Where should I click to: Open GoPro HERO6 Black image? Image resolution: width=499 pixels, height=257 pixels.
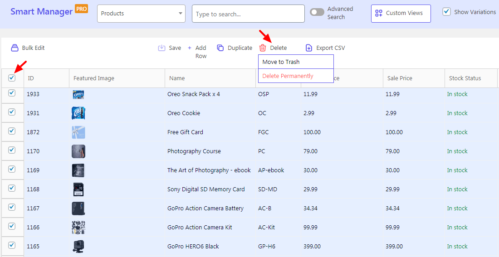[x=78, y=247]
